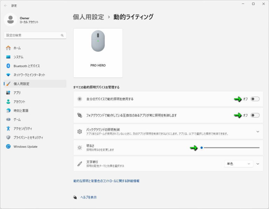The height and width of the screenshot is (209, 269).
Task: Select the ネットワークとインターネット wifi icon
Action: [8, 75]
